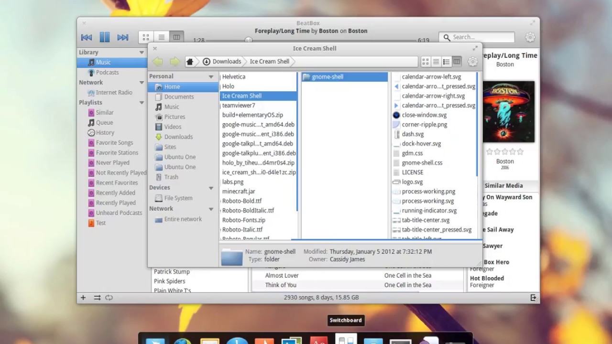Click the Downloads breadcrumb in path bar
Screen dimensions: 612x344
coord(222,61)
